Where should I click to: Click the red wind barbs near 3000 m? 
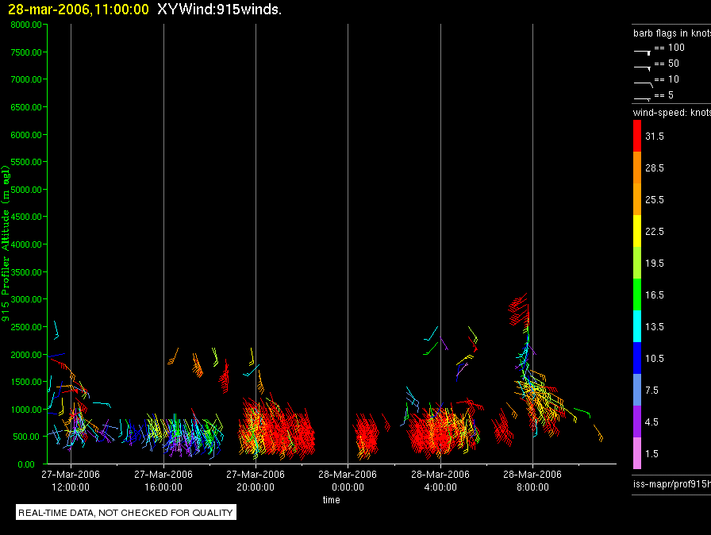coord(519,310)
